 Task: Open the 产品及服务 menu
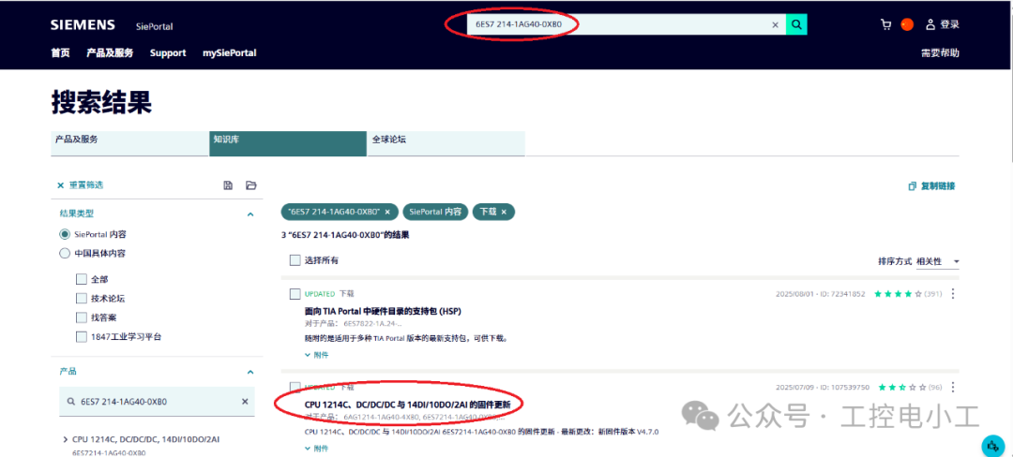tap(110, 52)
